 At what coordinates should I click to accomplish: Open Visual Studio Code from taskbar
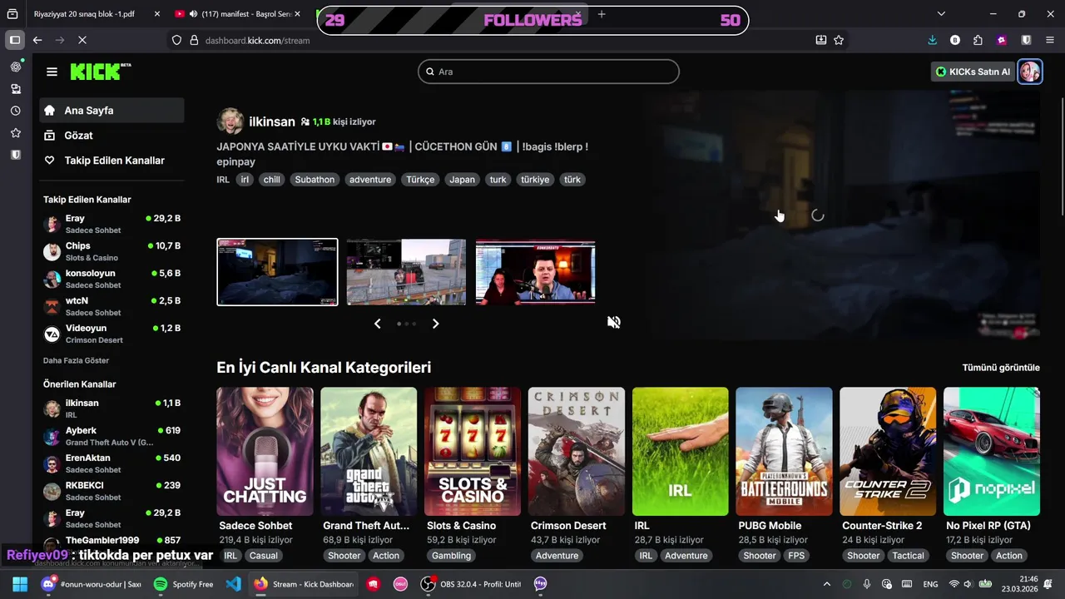[234, 584]
